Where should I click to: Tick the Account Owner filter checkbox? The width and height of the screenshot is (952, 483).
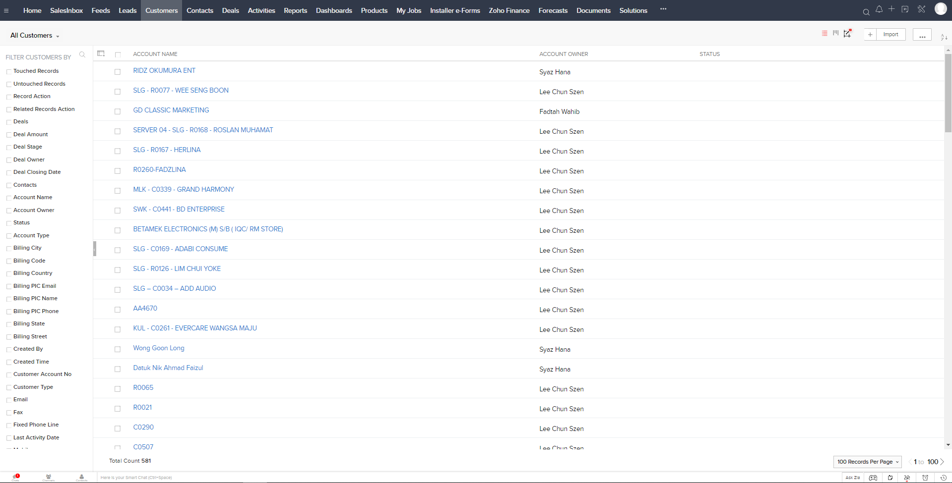pyautogui.click(x=9, y=211)
